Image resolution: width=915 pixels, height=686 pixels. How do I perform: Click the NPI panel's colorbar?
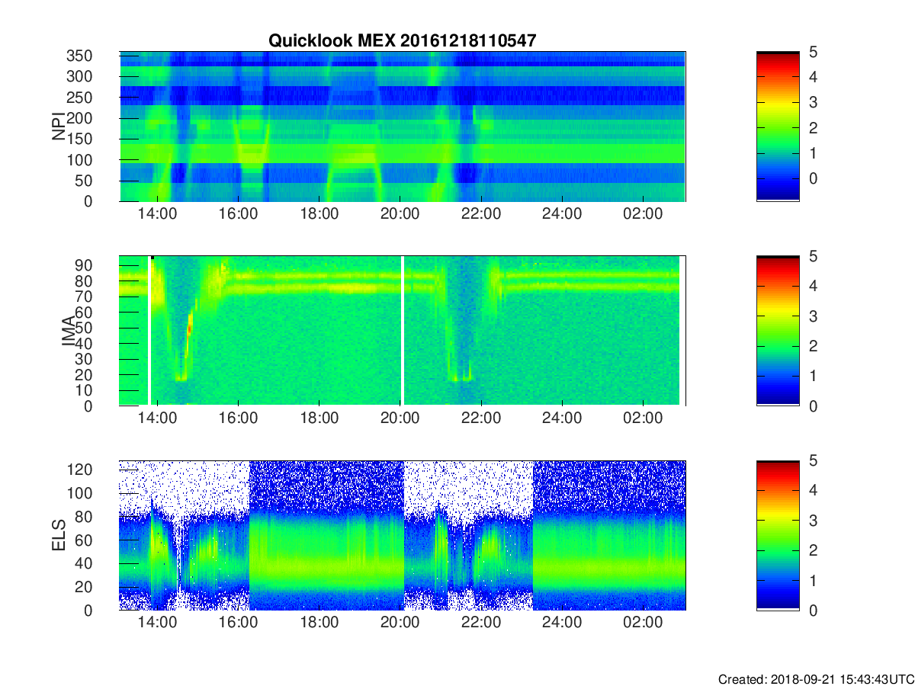pyautogui.click(x=778, y=127)
